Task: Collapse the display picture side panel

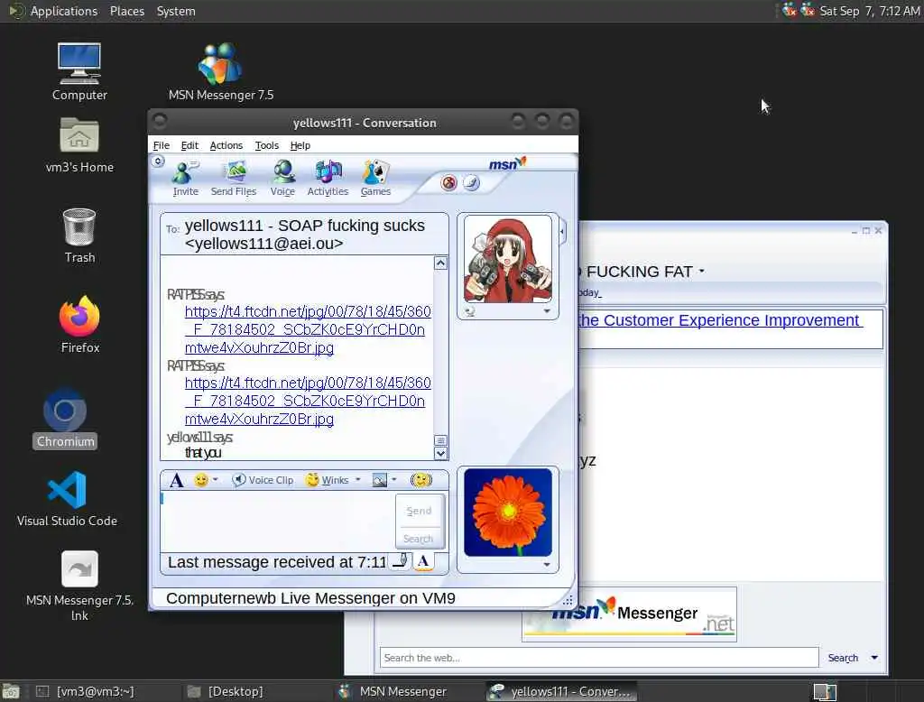Action: 562,232
